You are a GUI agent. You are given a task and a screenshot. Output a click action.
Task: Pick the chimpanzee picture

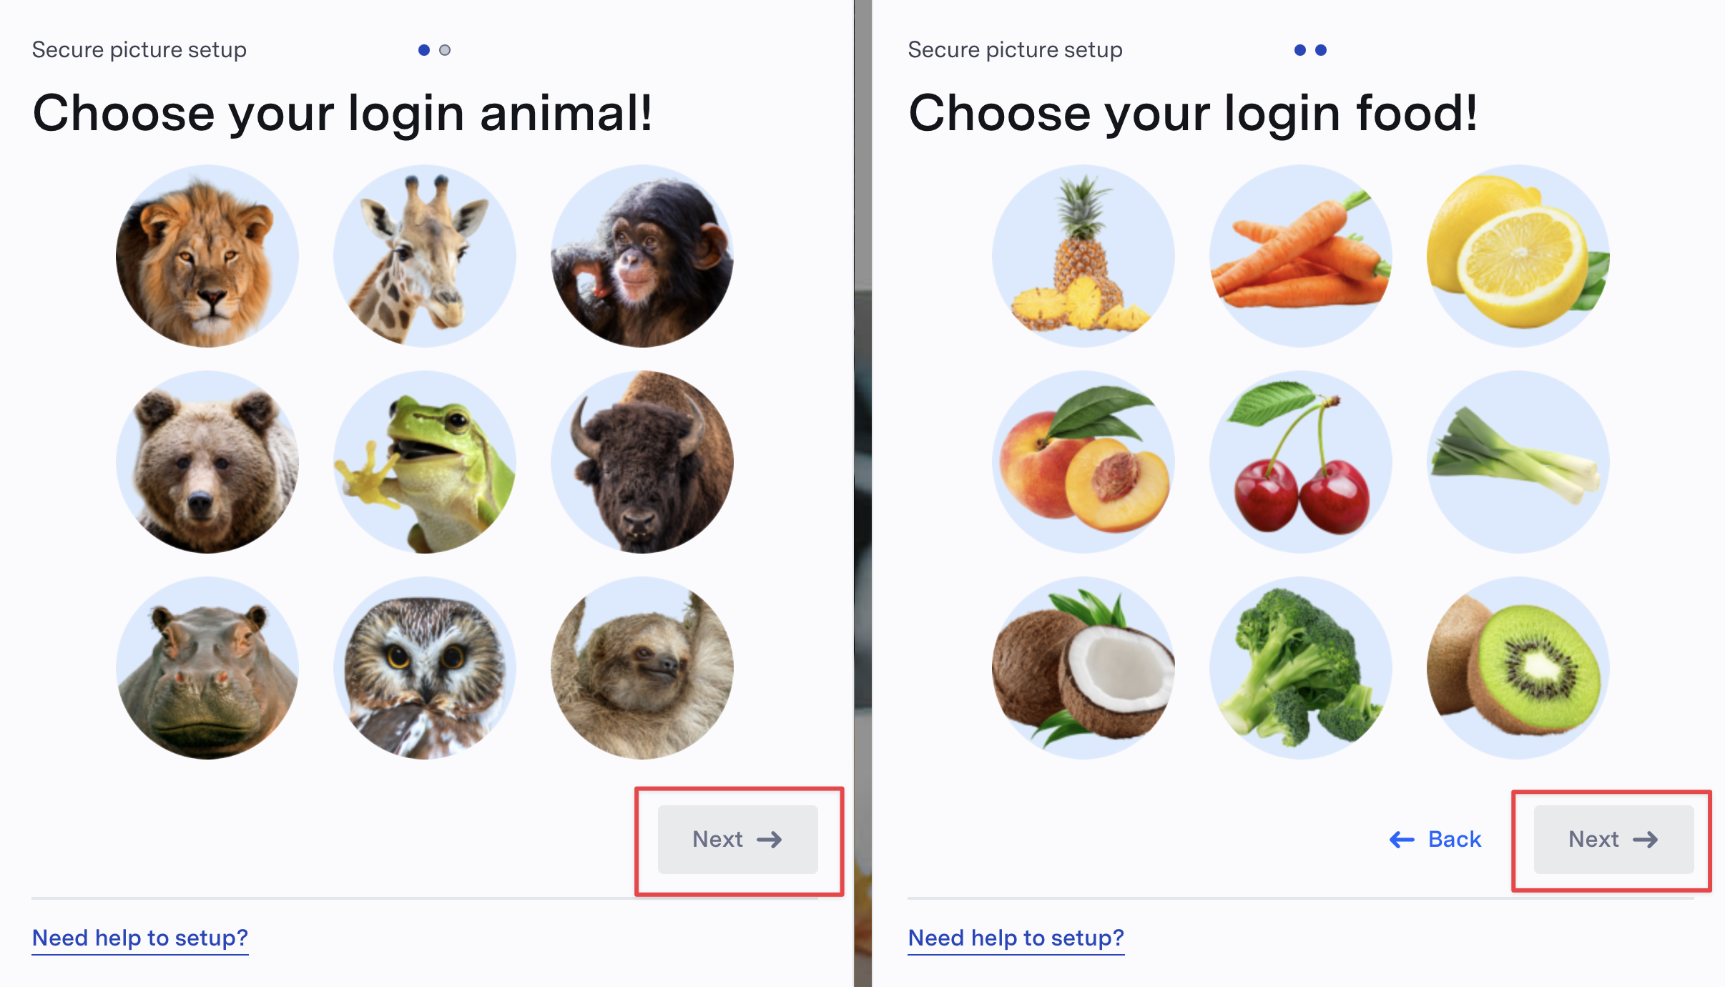(x=642, y=256)
